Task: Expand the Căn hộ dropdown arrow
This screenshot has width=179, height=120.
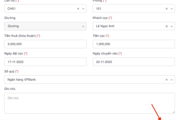Action: [83, 9]
